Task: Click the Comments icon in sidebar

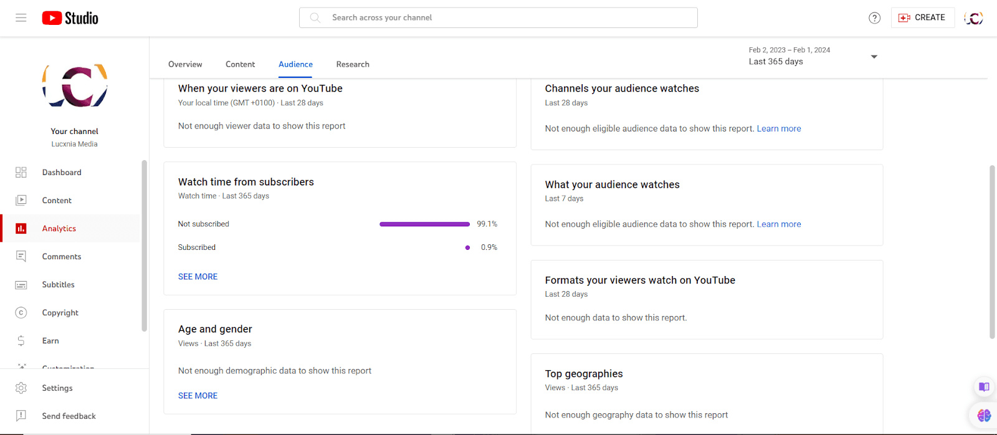Action: coord(21,257)
